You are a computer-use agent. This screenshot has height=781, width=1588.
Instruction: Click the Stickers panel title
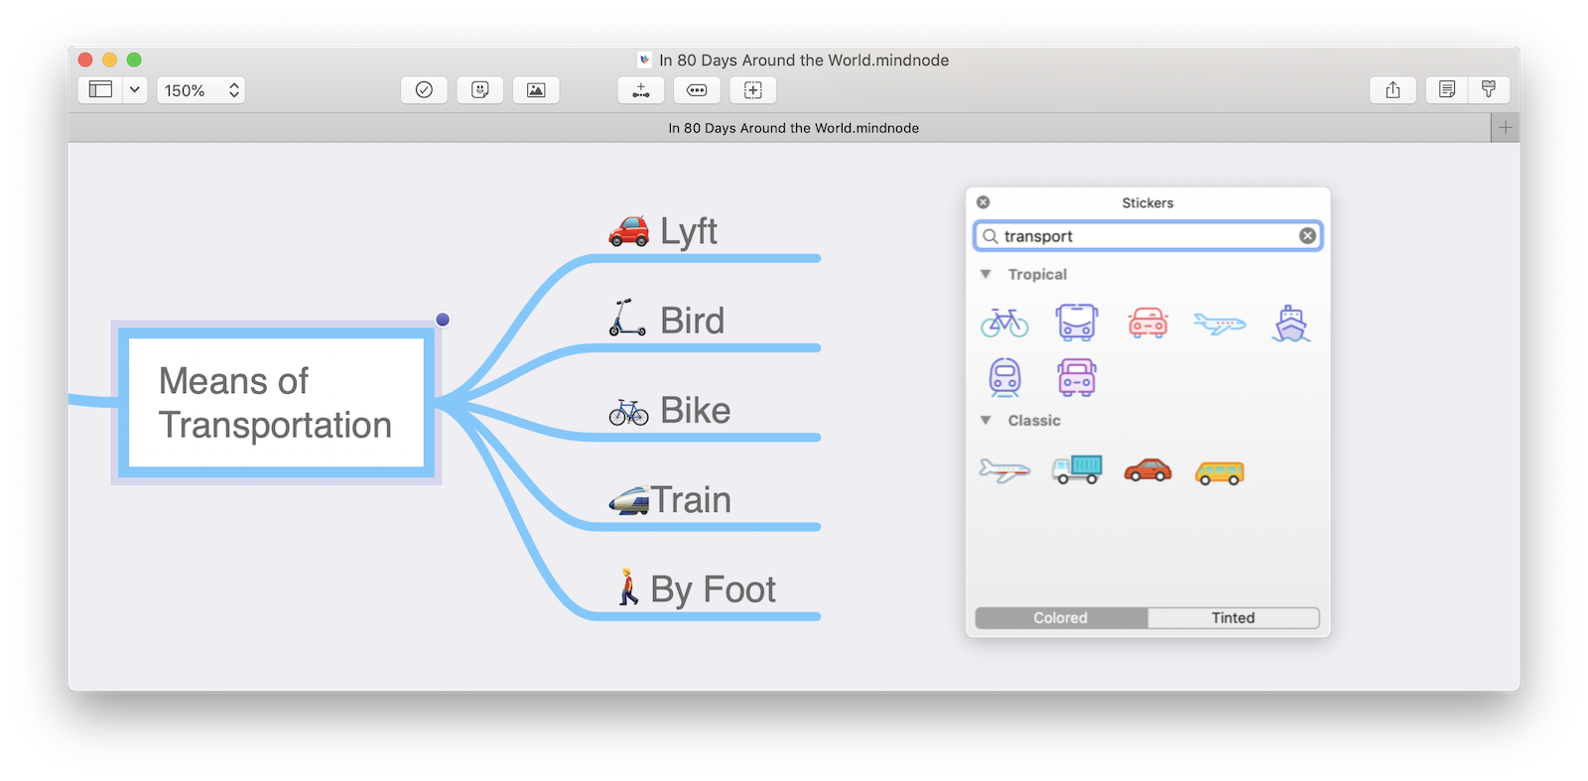coord(1147,202)
